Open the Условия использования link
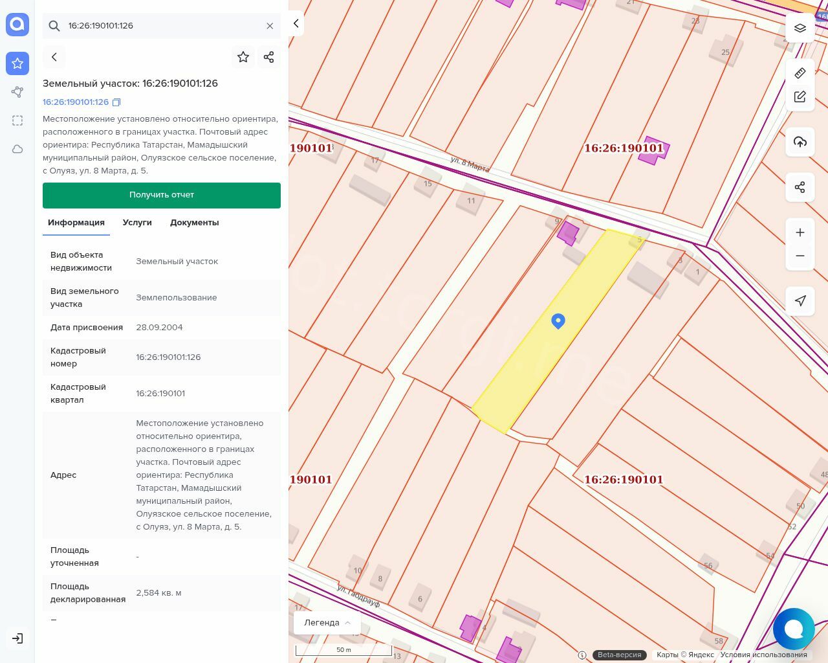 (763, 655)
